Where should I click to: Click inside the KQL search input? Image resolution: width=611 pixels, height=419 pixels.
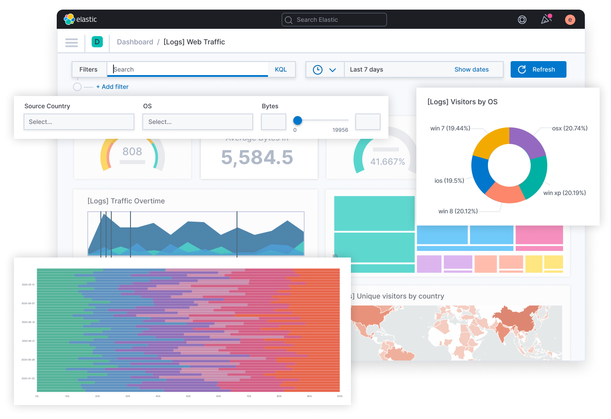pos(188,69)
